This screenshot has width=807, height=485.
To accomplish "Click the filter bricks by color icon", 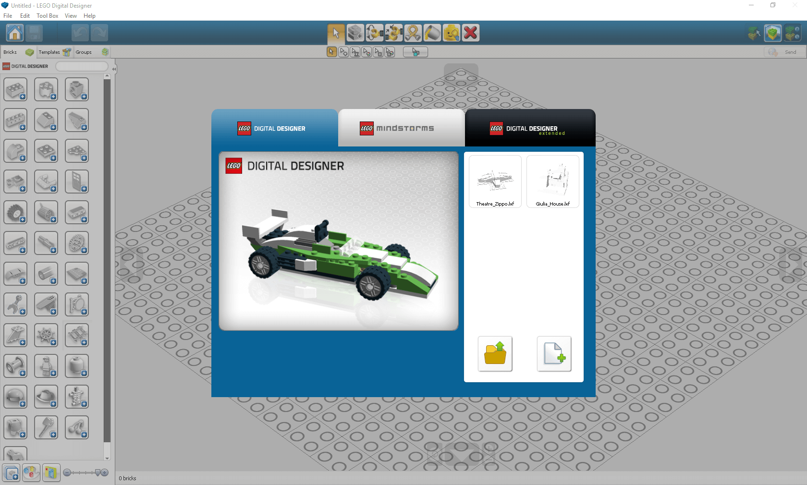I will pos(31,473).
